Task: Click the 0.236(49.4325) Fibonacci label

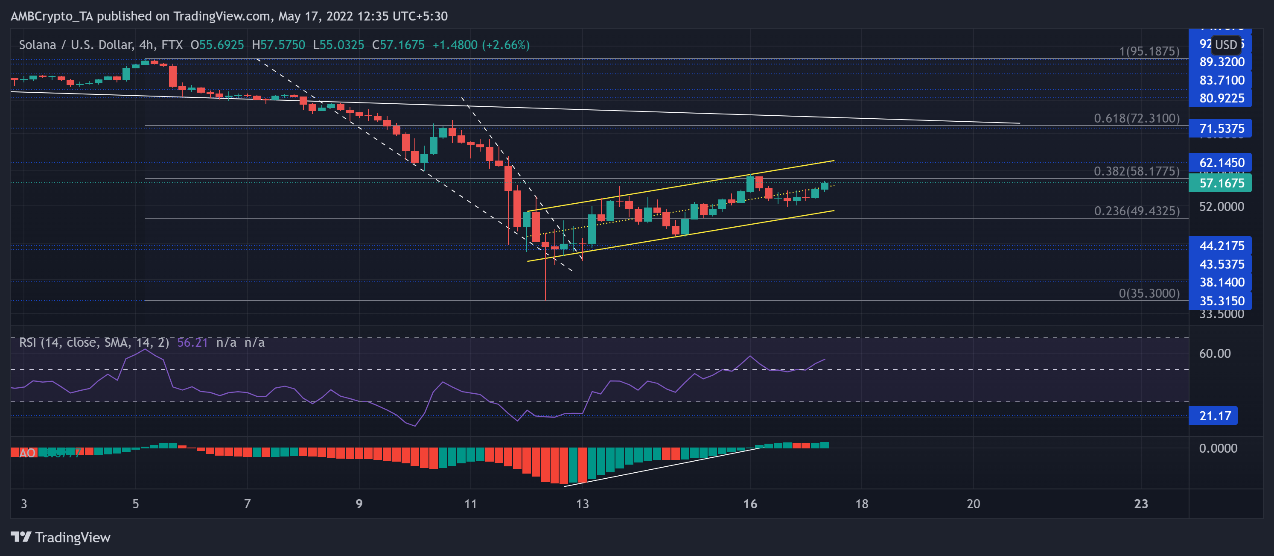Action: pyautogui.click(x=1136, y=211)
